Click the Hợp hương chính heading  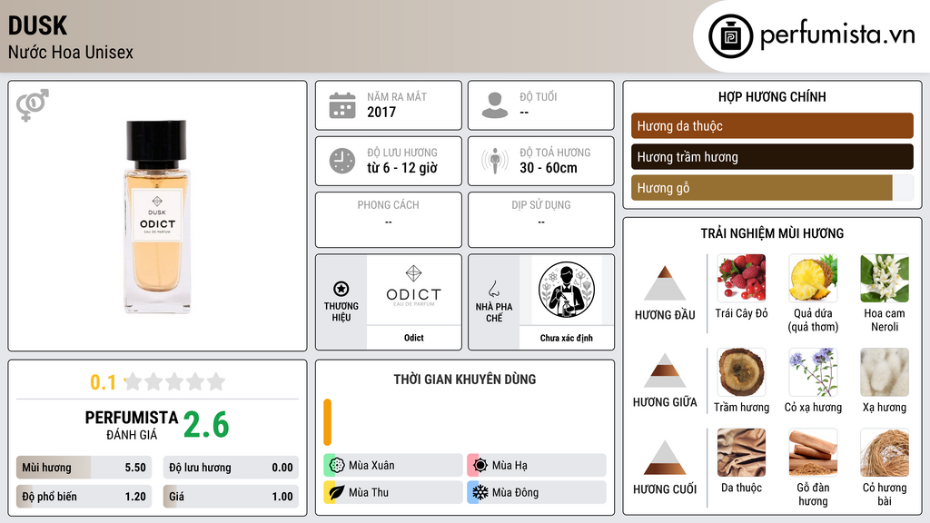pos(772,96)
